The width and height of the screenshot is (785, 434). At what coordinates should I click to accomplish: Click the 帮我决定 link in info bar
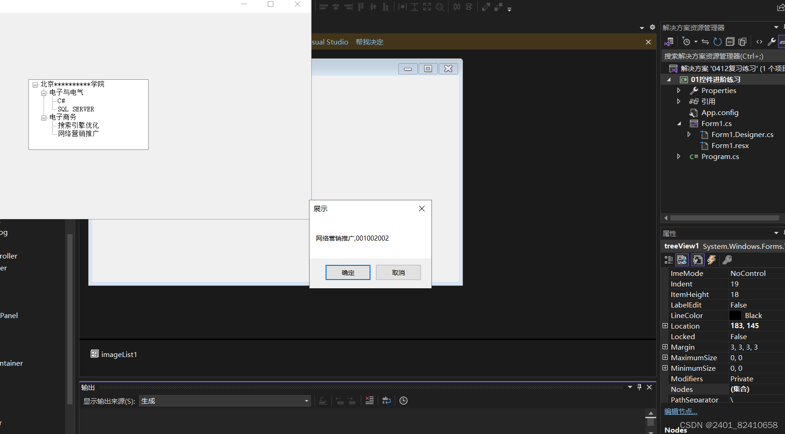(x=370, y=42)
